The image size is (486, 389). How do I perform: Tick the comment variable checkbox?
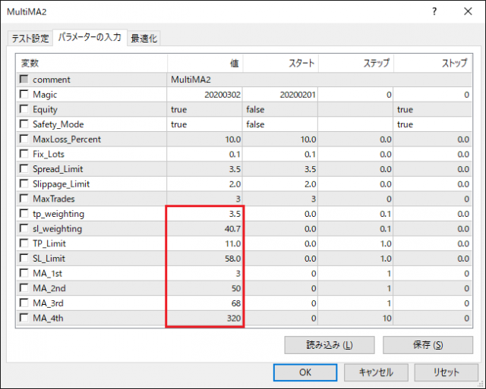(x=24, y=79)
